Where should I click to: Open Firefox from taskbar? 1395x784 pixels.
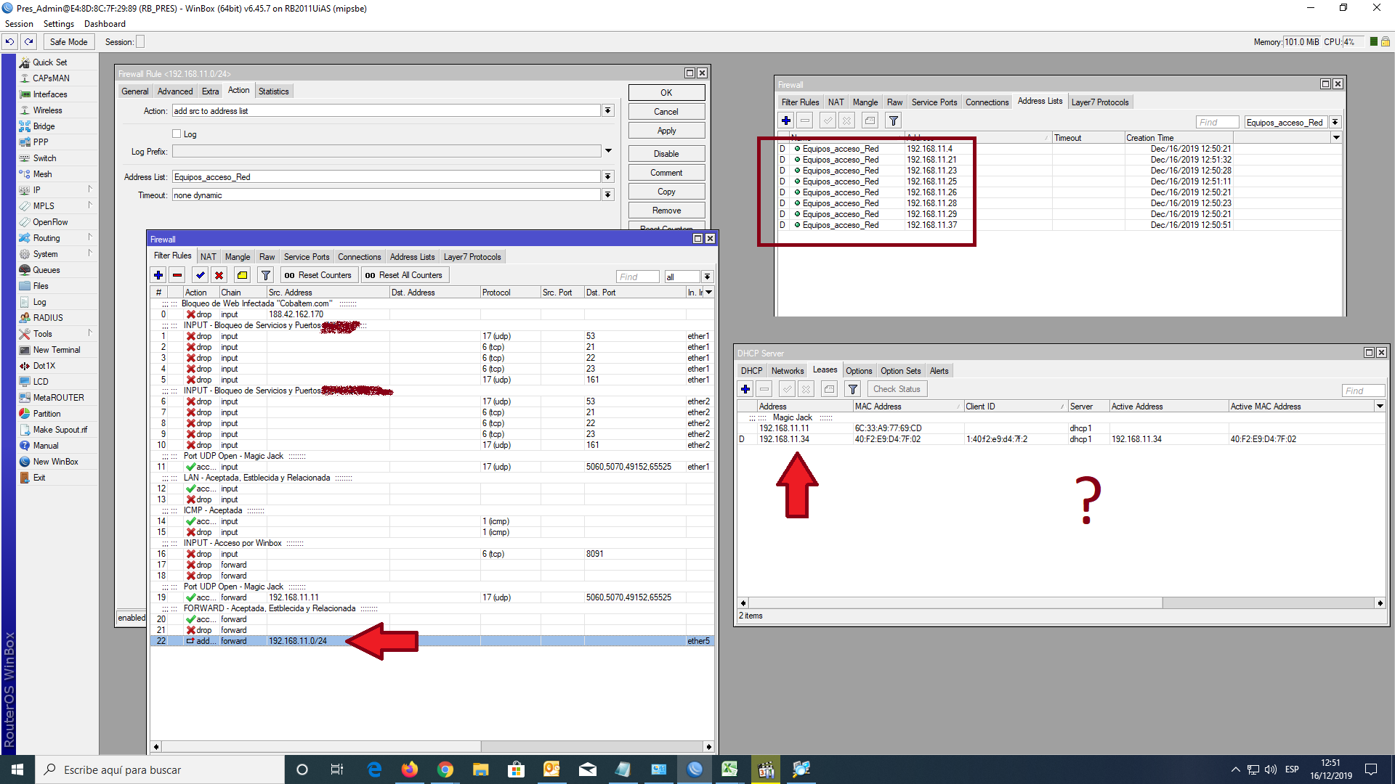(x=410, y=769)
